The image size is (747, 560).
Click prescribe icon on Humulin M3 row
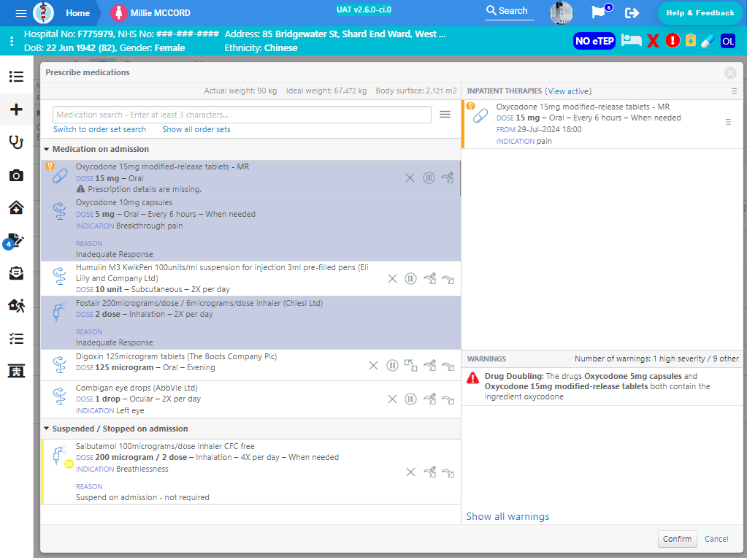click(429, 279)
